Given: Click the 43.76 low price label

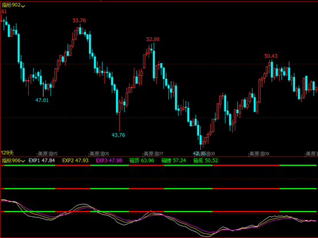Looking at the screenshot, I should (118, 135).
